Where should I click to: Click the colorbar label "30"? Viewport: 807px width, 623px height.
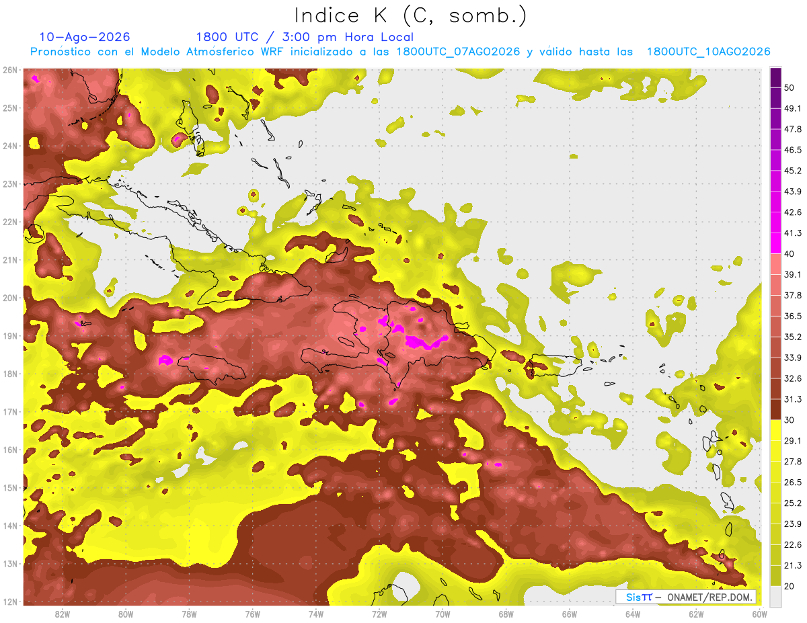(790, 420)
